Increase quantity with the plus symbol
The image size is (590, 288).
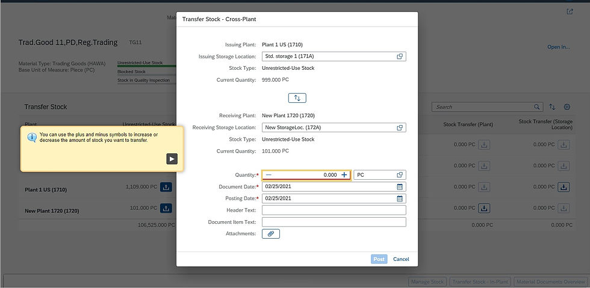point(344,175)
